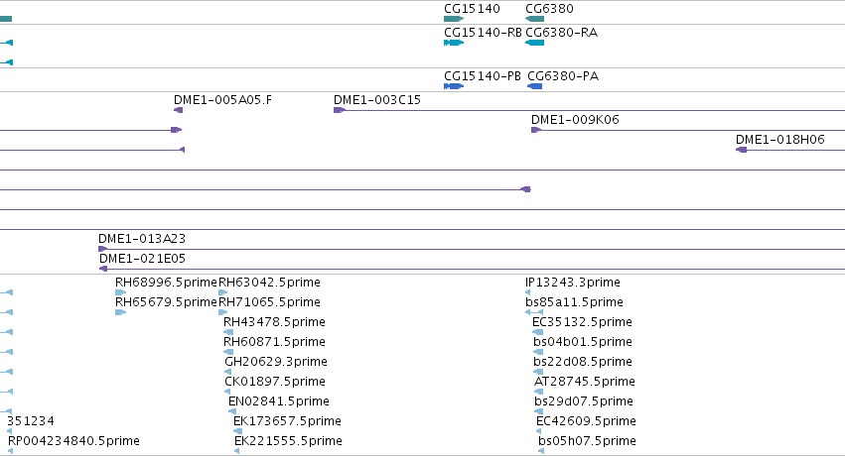Click the GH20629.3prime EST label
Viewport: 845px width, 456px height.
click(276, 362)
